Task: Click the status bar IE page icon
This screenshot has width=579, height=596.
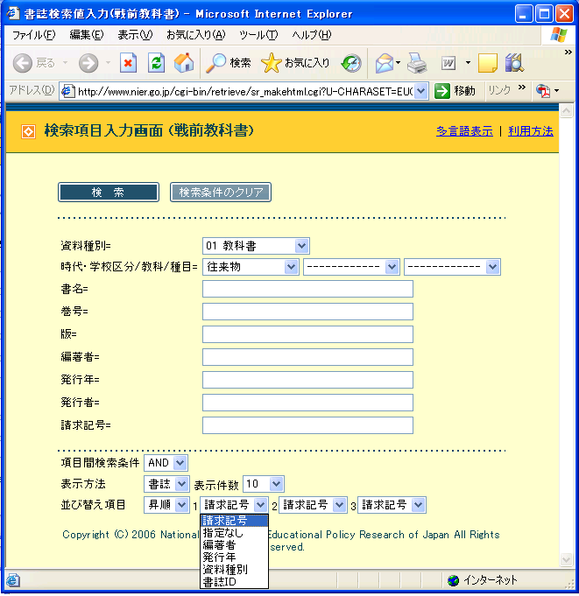Action: point(12,580)
